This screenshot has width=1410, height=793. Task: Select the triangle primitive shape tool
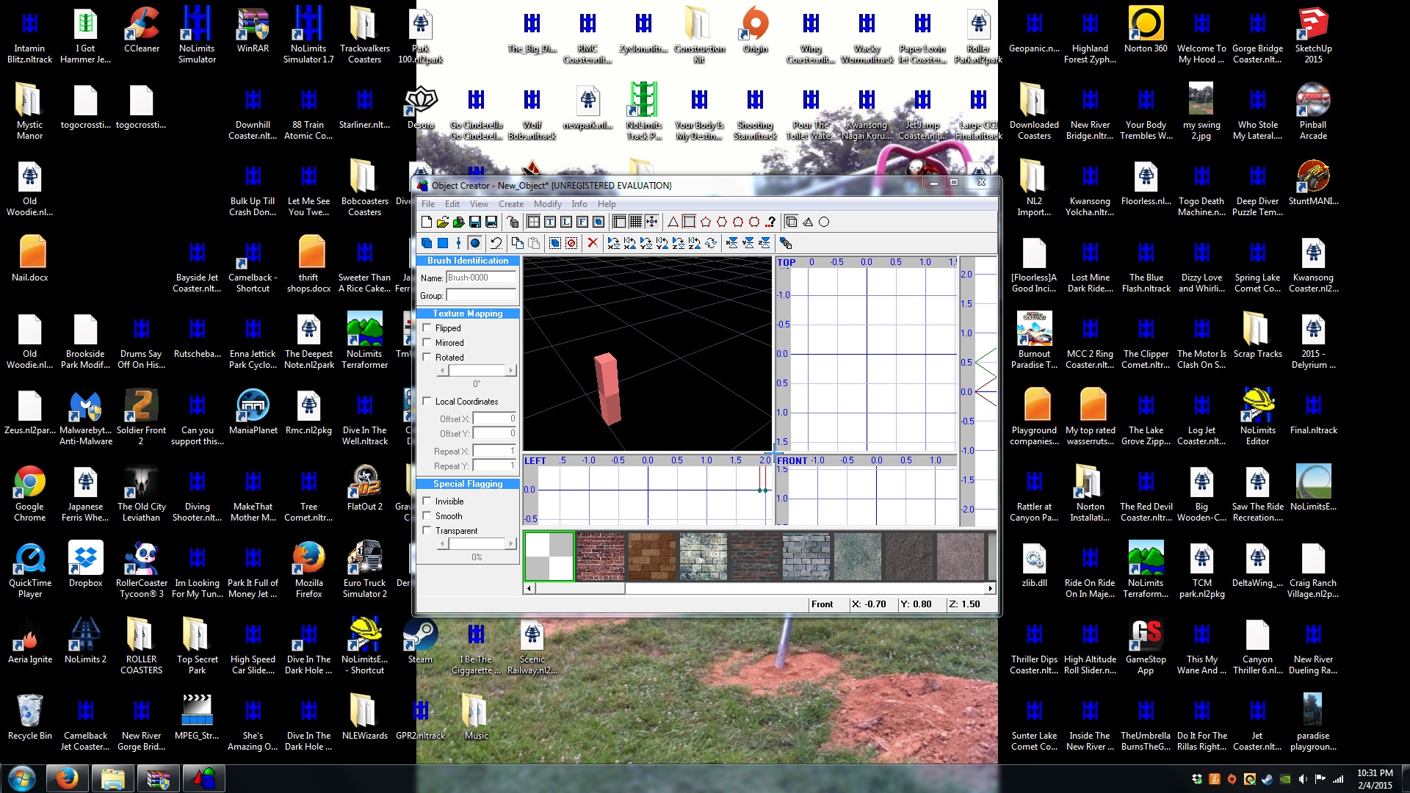point(673,222)
